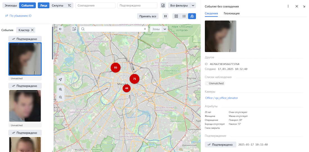This screenshot has height=152, width=309.
Task: Pause the live event stream
Action: click(x=165, y=16)
